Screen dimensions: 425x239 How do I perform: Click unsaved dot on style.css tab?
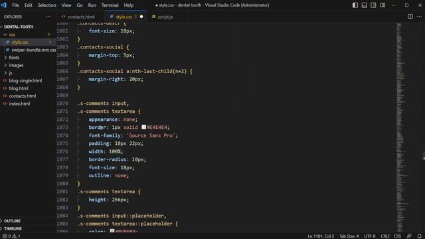(x=141, y=17)
